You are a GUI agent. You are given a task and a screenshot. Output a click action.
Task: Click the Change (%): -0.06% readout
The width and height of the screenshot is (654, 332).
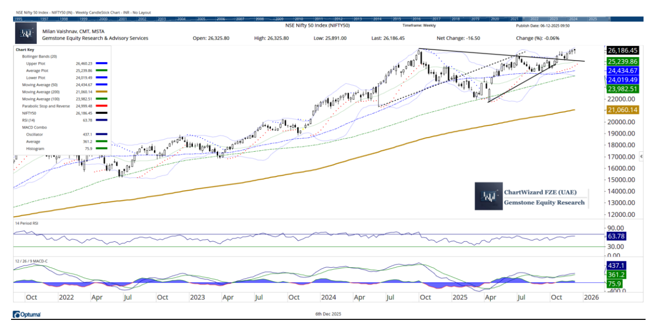pyautogui.click(x=538, y=38)
